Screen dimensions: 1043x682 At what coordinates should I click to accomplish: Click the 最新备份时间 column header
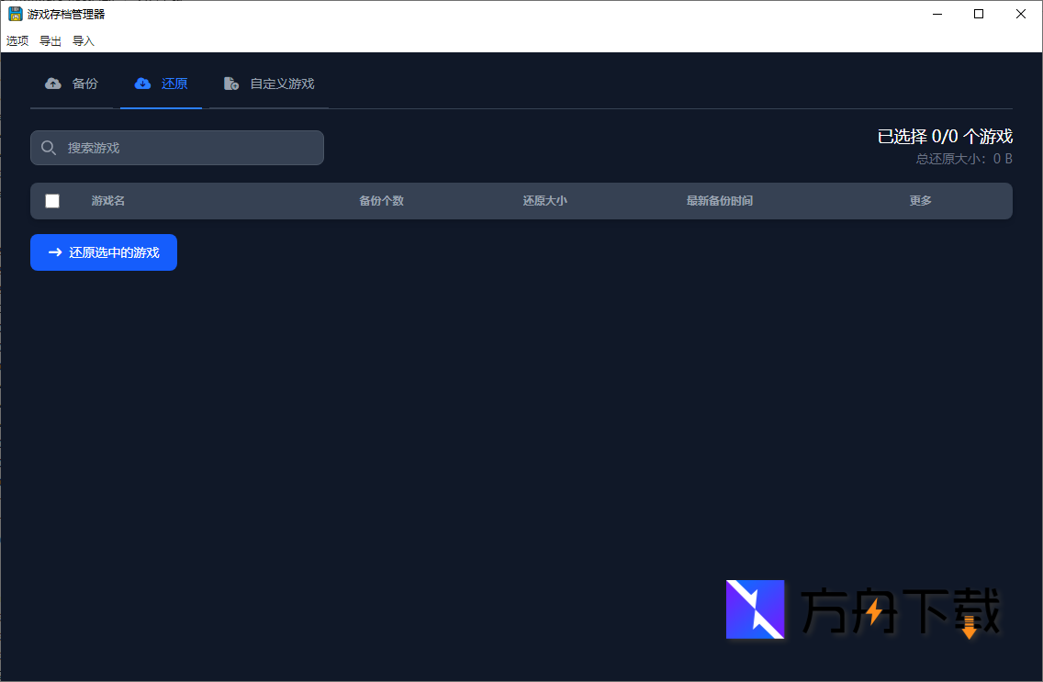coord(718,200)
